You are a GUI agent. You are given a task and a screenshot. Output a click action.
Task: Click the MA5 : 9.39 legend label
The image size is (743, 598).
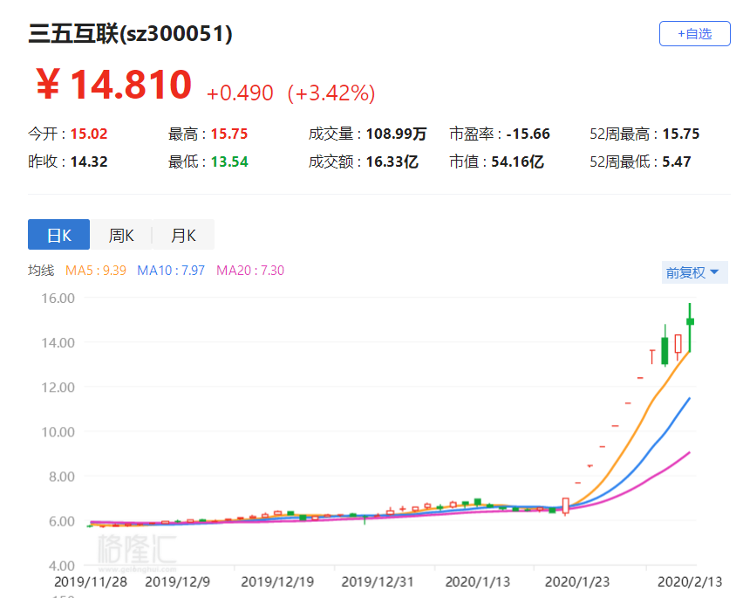pos(96,271)
